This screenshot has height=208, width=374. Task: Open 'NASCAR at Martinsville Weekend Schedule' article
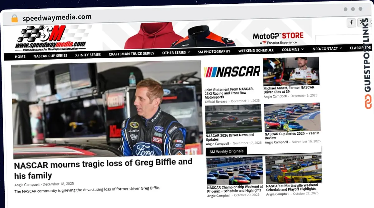(292, 187)
